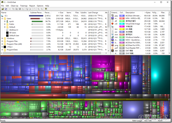Click the Refresh All toolbar icon
172x123 pixels.
(x=6, y=9)
